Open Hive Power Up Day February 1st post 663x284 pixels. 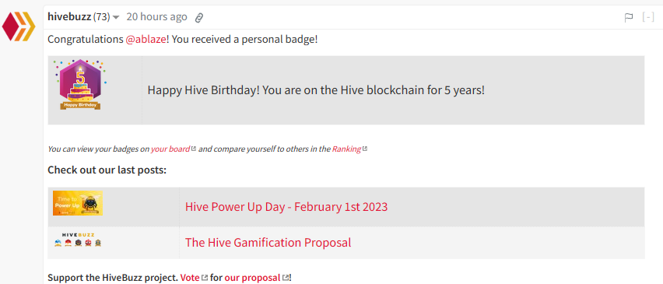286,207
